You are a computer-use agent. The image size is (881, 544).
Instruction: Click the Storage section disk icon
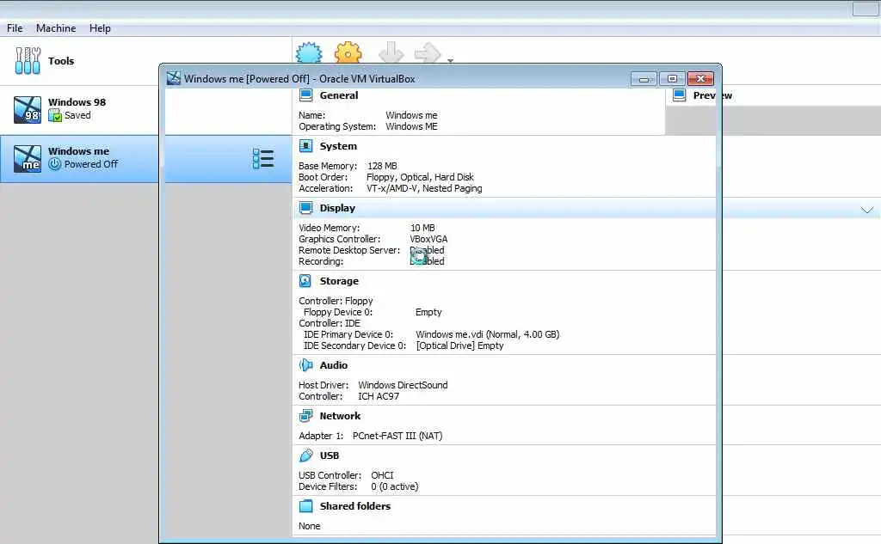point(305,281)
